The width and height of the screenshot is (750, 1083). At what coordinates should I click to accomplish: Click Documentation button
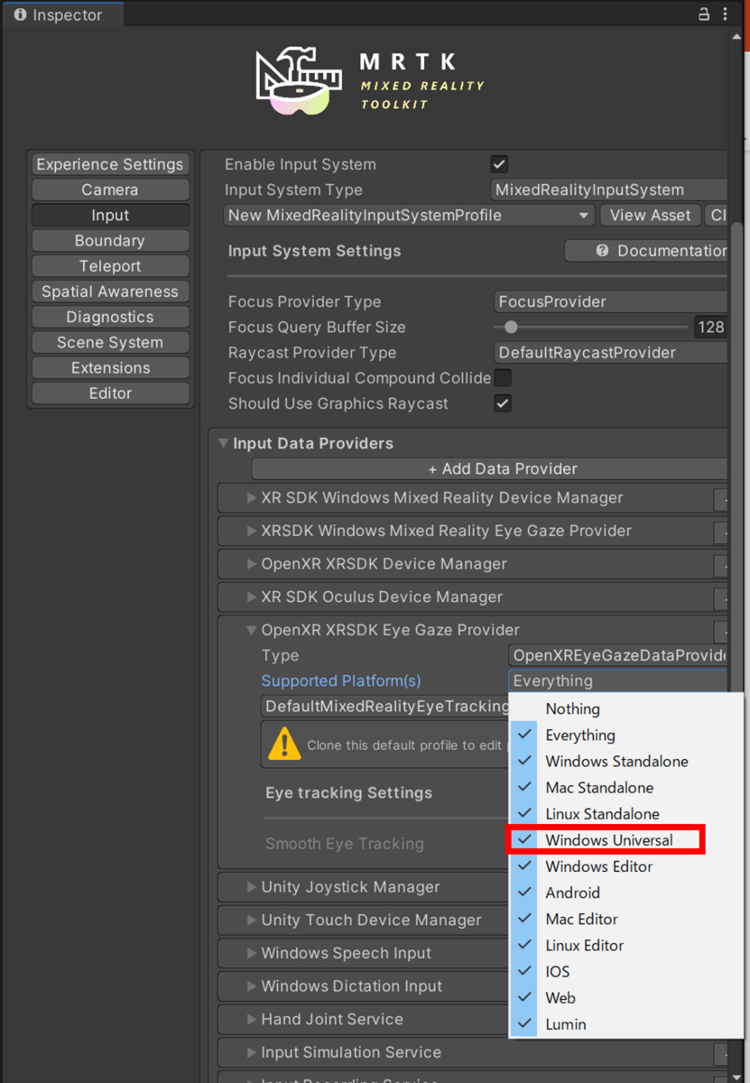[x=646, y=251]
